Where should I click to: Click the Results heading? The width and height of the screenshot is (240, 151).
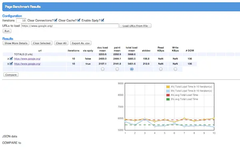(8, 38)
